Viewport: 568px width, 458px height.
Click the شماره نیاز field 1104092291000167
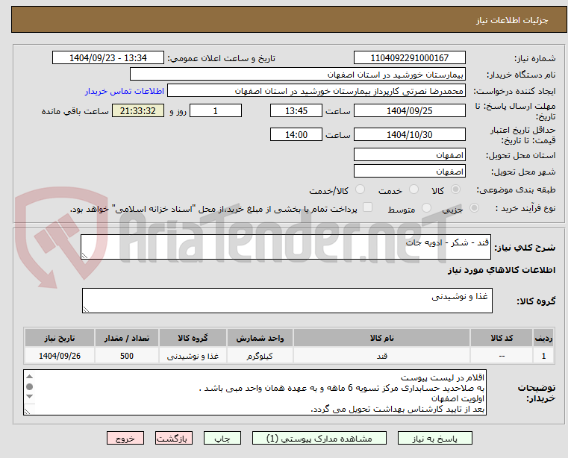(409, 58)
